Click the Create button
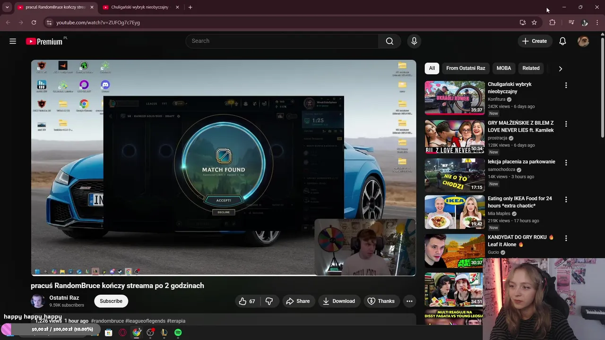This screenshot has height=340, width=605. click(x=535, y=41)
